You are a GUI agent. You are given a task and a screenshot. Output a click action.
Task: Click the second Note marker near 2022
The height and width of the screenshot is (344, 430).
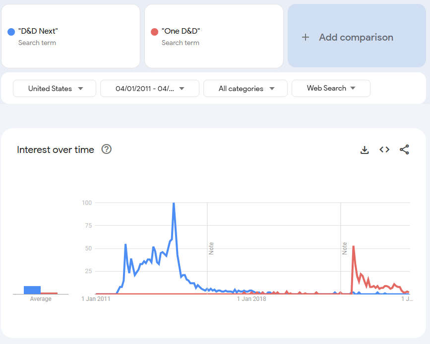click(345, 248)
